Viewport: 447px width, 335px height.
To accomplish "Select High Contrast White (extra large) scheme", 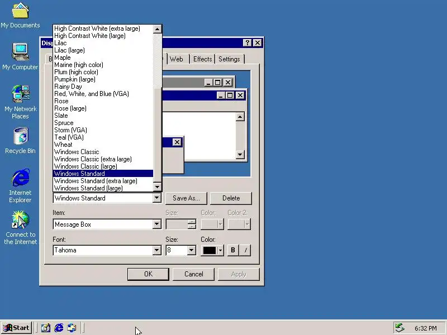I will pos(103,28).
